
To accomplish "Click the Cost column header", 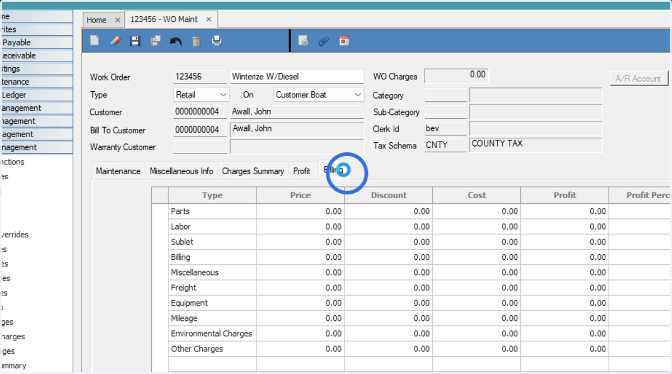I will (x=477, y=195).
